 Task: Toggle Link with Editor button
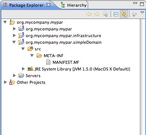(x=124, y=14)
